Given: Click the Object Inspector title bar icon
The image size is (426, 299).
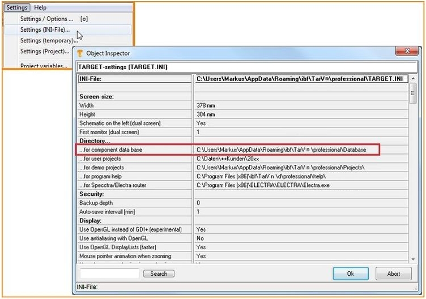Looking at the screenshot, I should coord(81,53).
